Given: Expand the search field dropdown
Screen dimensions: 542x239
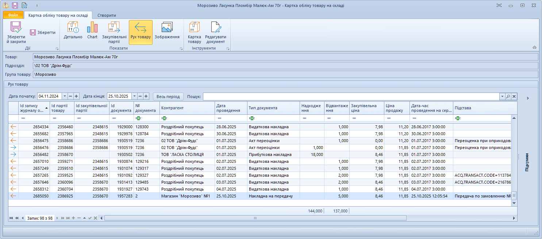Looking at the screenshot, I should [502, 96].
